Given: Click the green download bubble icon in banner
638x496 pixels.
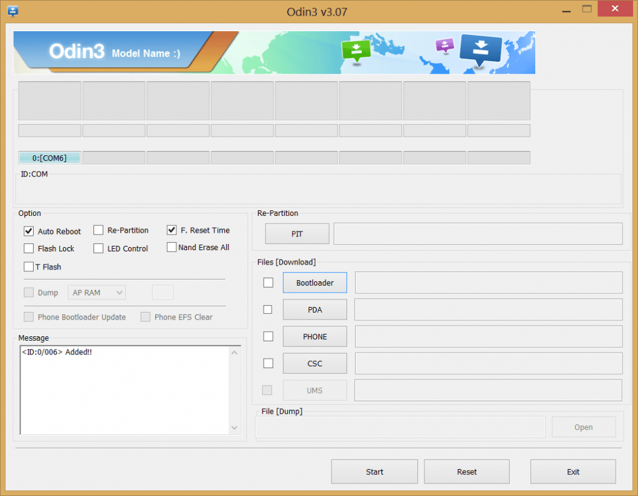Looking at the screenshot, I should pos(356,51).
